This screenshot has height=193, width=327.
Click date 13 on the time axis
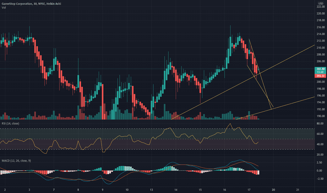pyautogui.click(x=152, y=190)
